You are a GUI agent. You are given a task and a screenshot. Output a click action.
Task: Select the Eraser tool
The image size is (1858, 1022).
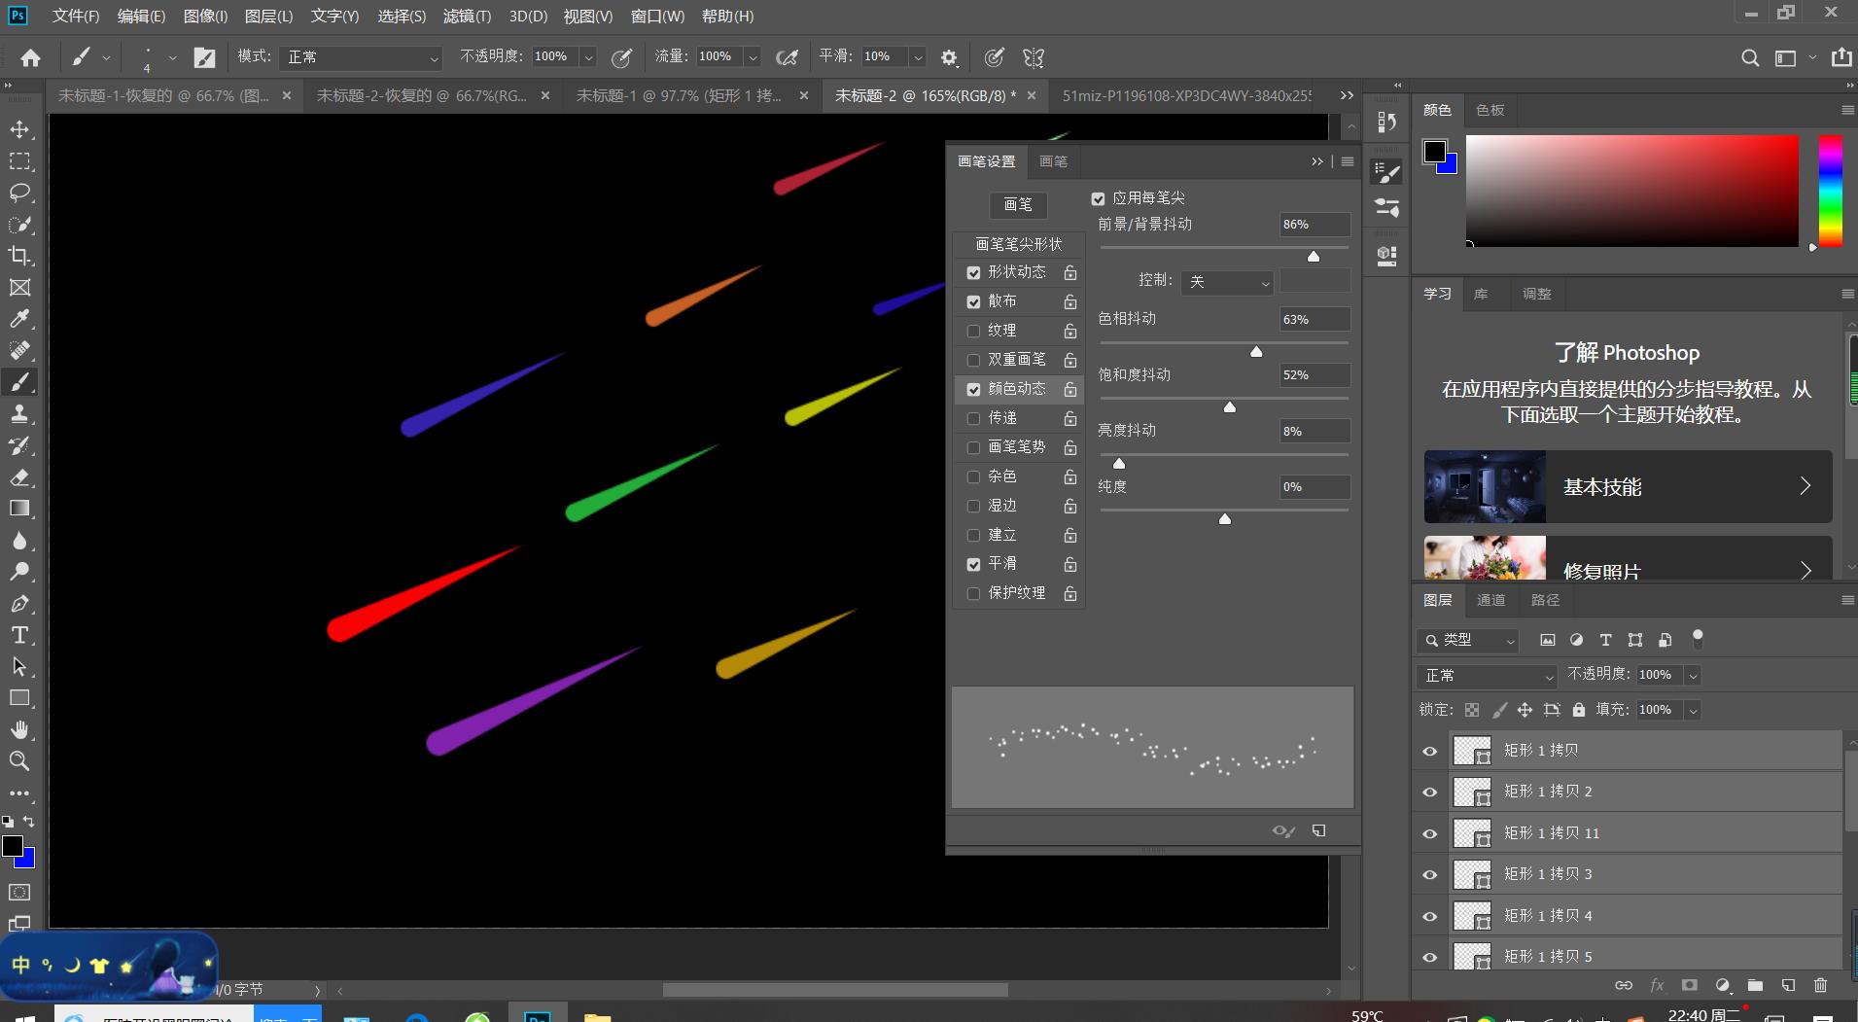(19, 476)
